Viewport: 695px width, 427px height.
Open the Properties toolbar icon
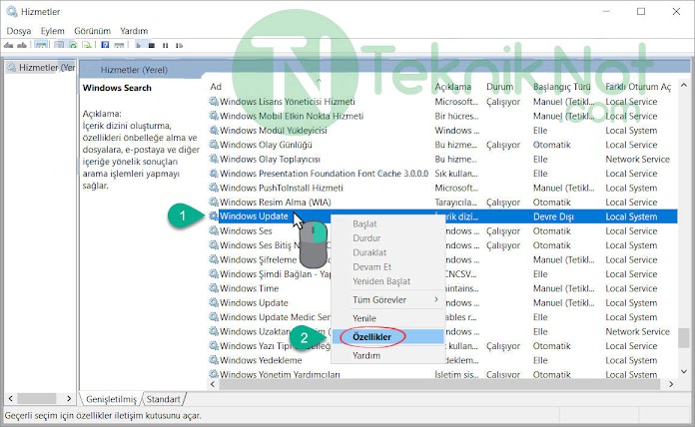click(x=59, y=45)
